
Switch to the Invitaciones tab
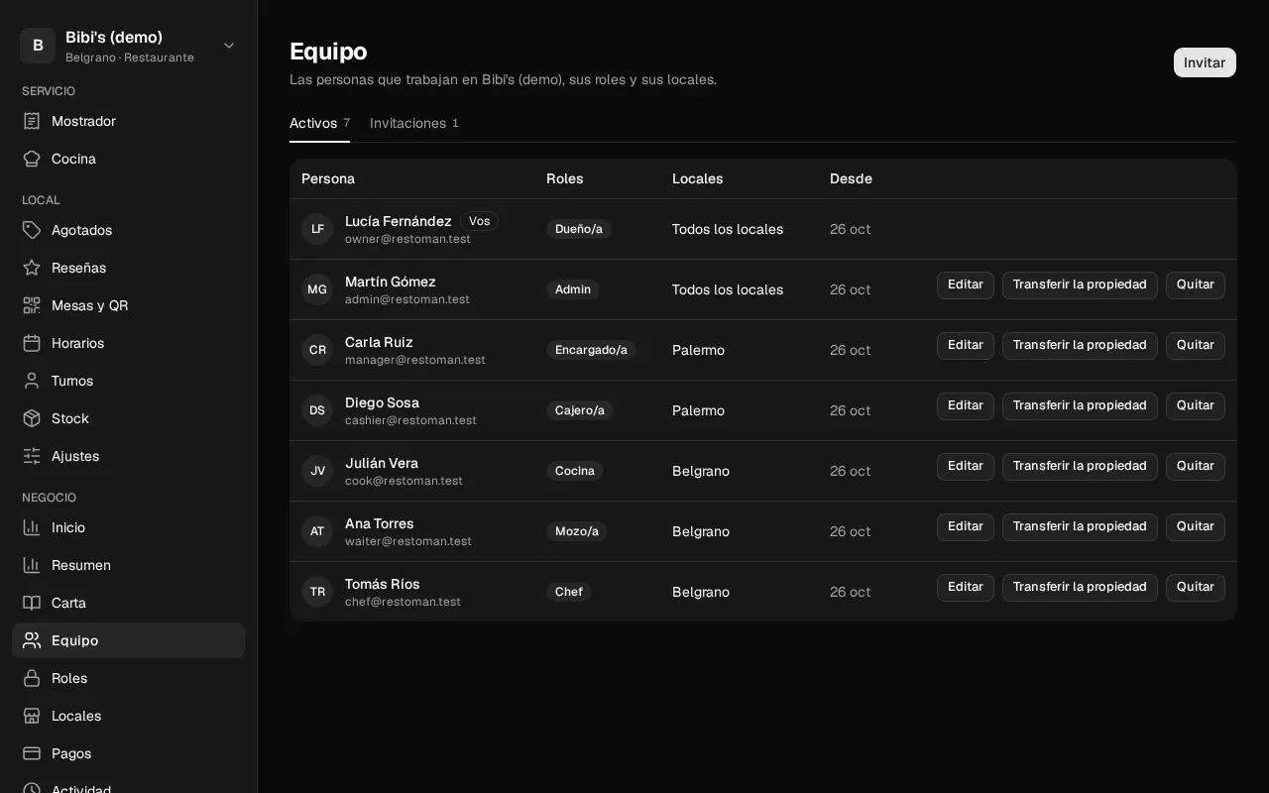click(x=414, y=123)
